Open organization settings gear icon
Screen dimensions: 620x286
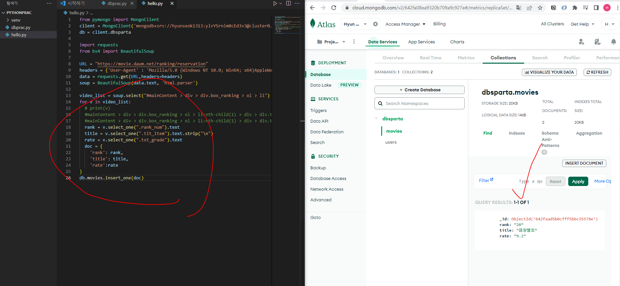(375, 24)
